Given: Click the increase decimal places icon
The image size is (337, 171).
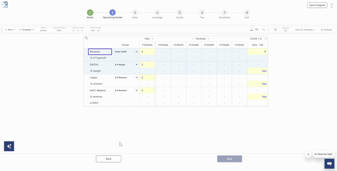Looking at the screenshot, I should tap(257, 30).
